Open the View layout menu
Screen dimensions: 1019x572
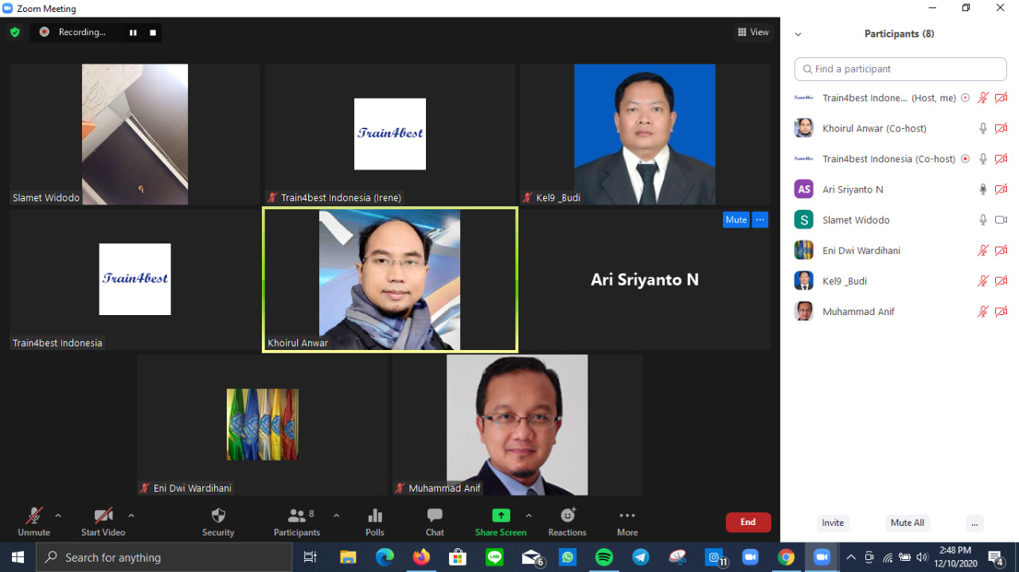[x=752, y=33]
